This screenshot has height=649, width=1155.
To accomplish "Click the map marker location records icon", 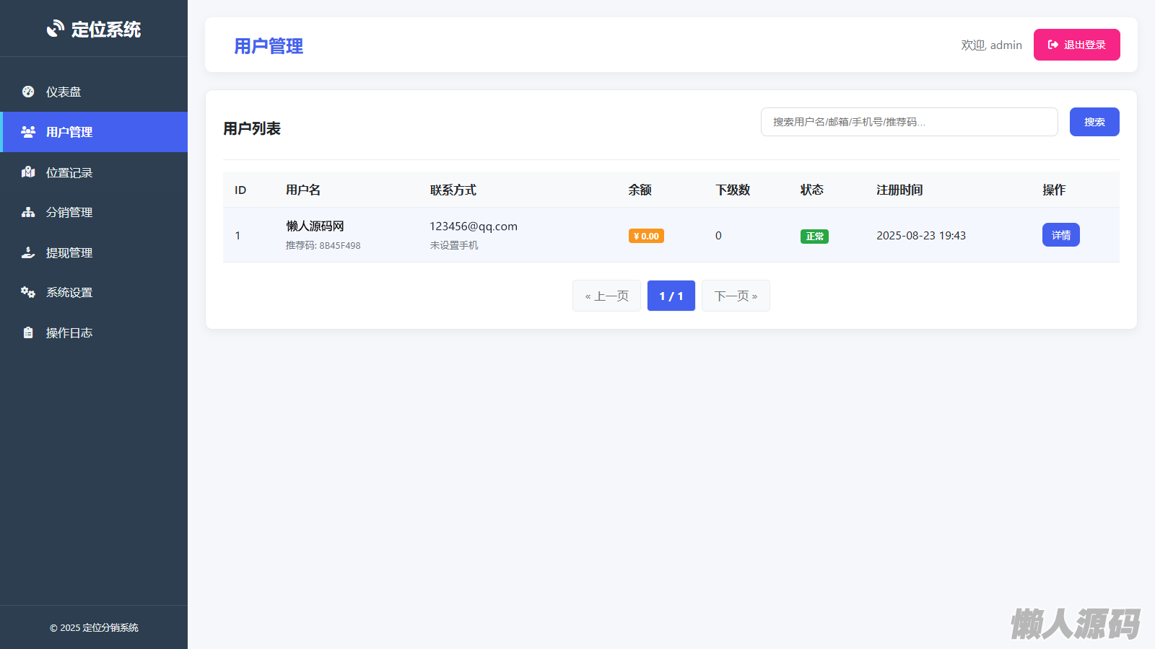I will 28,172.
